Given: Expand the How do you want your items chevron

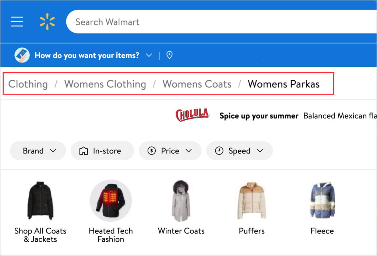Looking at the screenshot, I should coord(149,55).
